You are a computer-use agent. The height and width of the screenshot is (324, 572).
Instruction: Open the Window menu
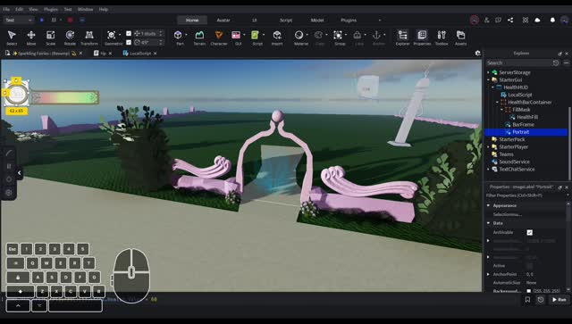[x=86, y=9]
